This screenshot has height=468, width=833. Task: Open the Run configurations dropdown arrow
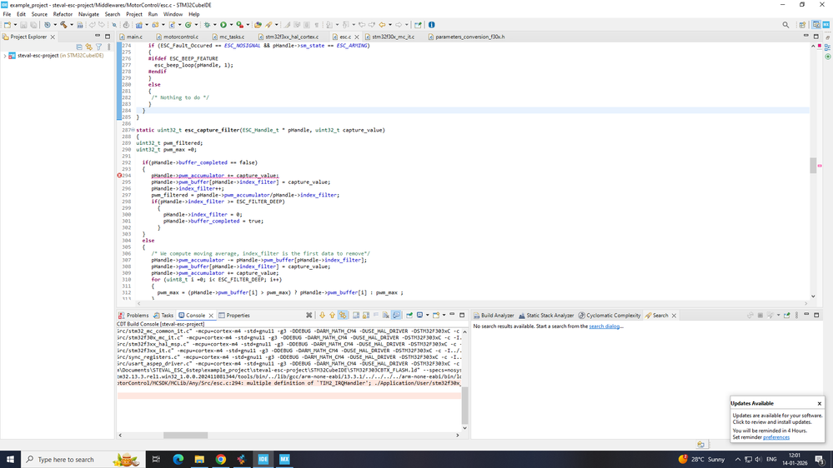coord(231,24)
